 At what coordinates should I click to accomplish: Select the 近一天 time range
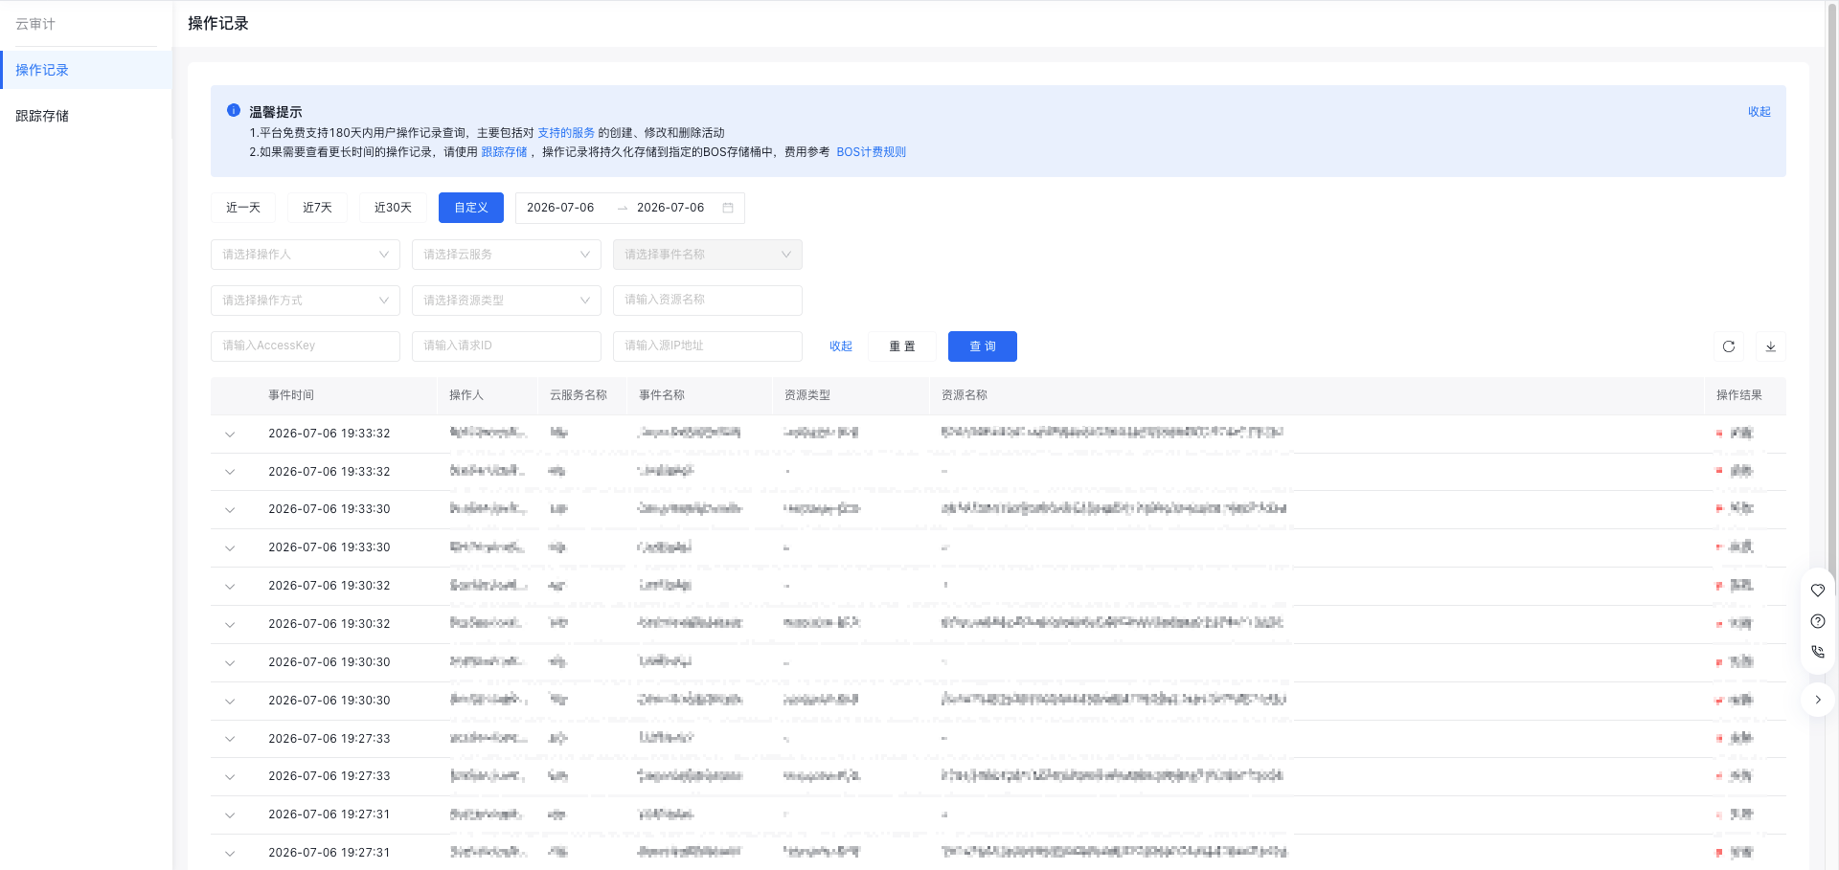click(x=243, y=208)
